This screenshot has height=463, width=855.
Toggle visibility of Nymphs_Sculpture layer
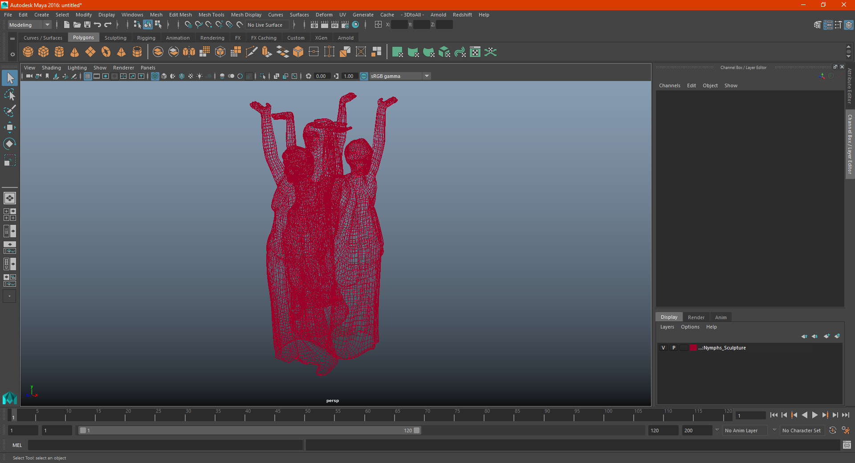(x=663, y=348)
